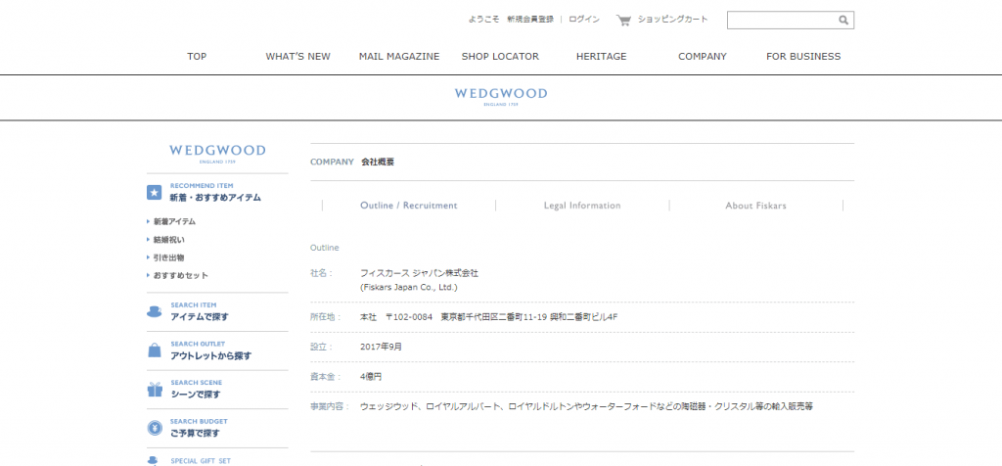The image size is (1002, 466).
Task: Click the search magnifier icon
Action: pyautogui.click(x=843, y=21)
